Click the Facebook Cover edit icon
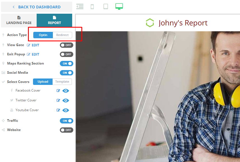The image size is (240, 162). [x=58, y=90]
